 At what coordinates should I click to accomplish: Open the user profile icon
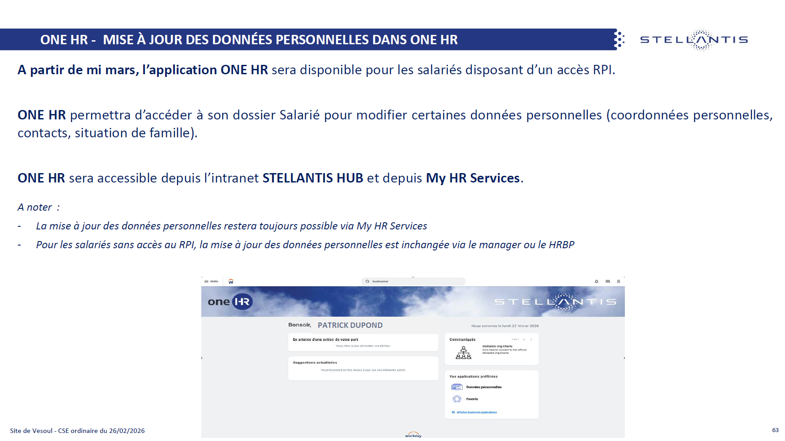619,281
